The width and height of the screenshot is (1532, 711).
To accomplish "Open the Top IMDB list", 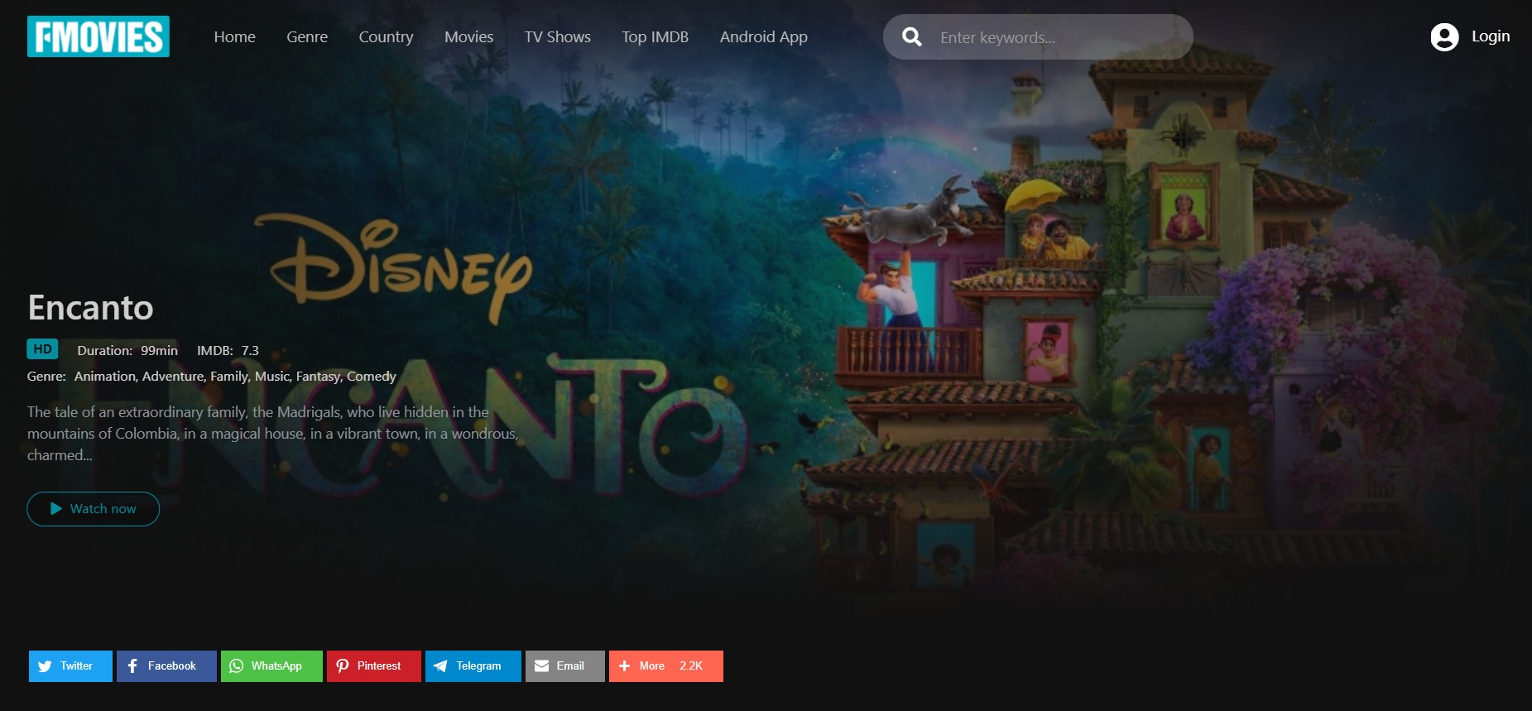I will click(x=655, y=36).
